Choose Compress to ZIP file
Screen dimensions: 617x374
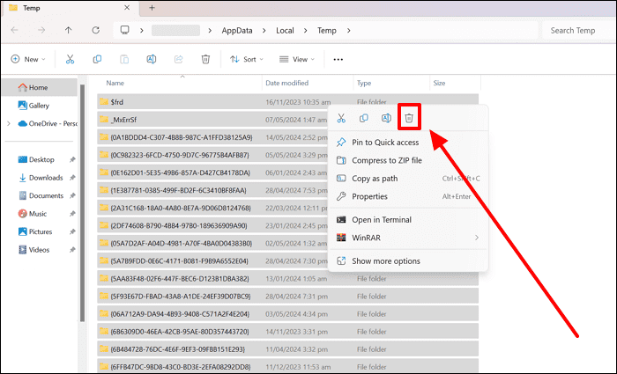click(386, 160)
